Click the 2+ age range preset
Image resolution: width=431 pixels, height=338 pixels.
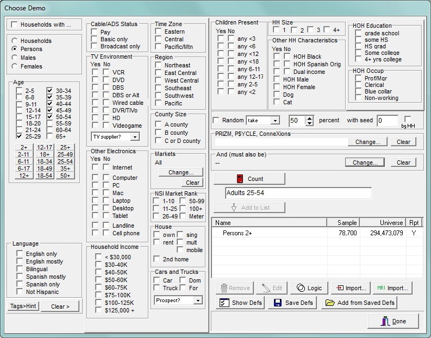tap(24, 147)
